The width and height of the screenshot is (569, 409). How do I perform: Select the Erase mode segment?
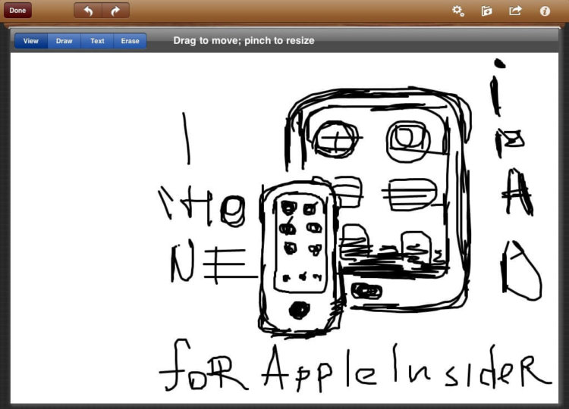[x=130, y=41]
